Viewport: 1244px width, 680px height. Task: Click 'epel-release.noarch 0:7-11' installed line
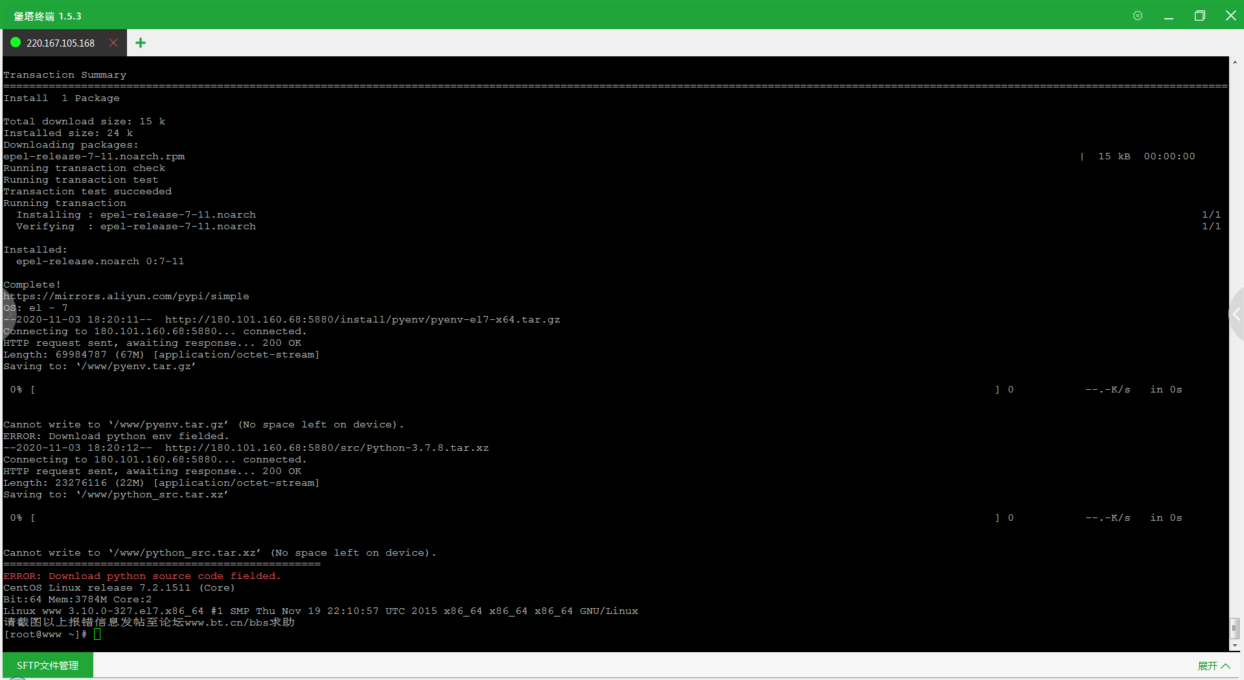(x=100, y=261)
